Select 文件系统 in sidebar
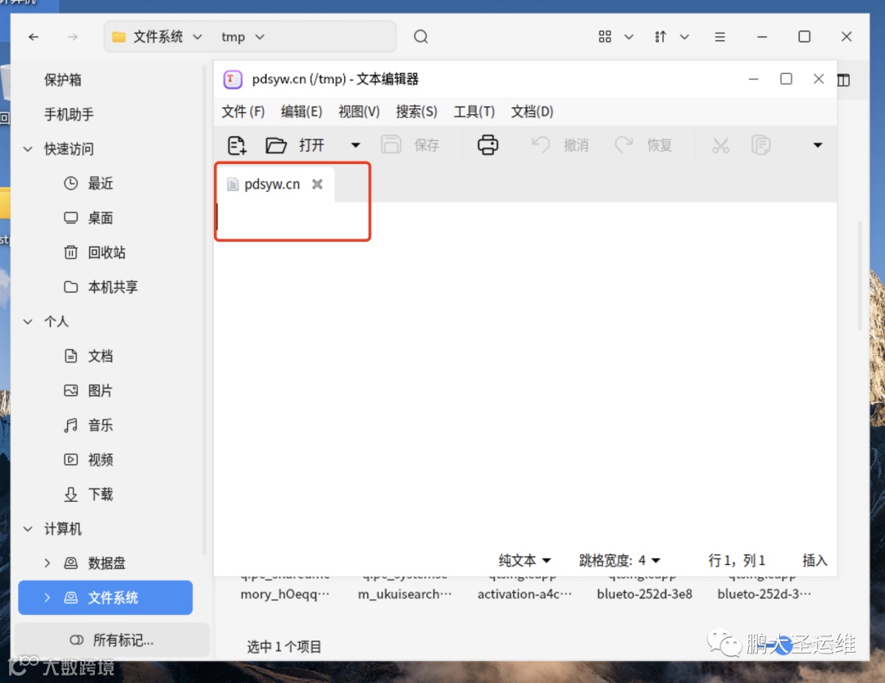Screen dimensions: 885x683 pyautogui.click(x=106, y=597)
